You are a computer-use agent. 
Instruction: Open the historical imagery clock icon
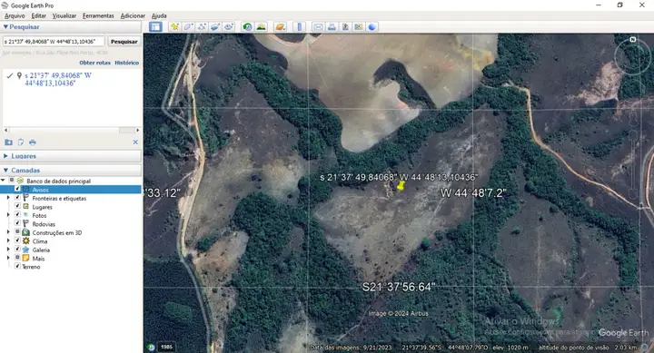[x=247, y=26]
